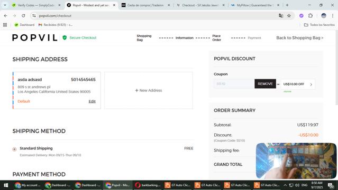338x190 pixels.
Task: Click the green Secure Checkout shield icon
Action: pos(65,38)
